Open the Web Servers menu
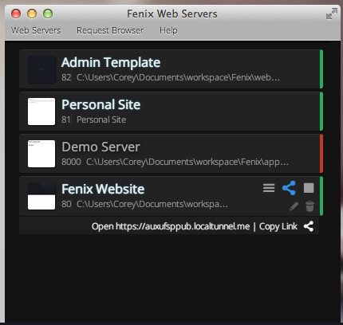This screenshot has height=325, width=343. click(36, 30)
